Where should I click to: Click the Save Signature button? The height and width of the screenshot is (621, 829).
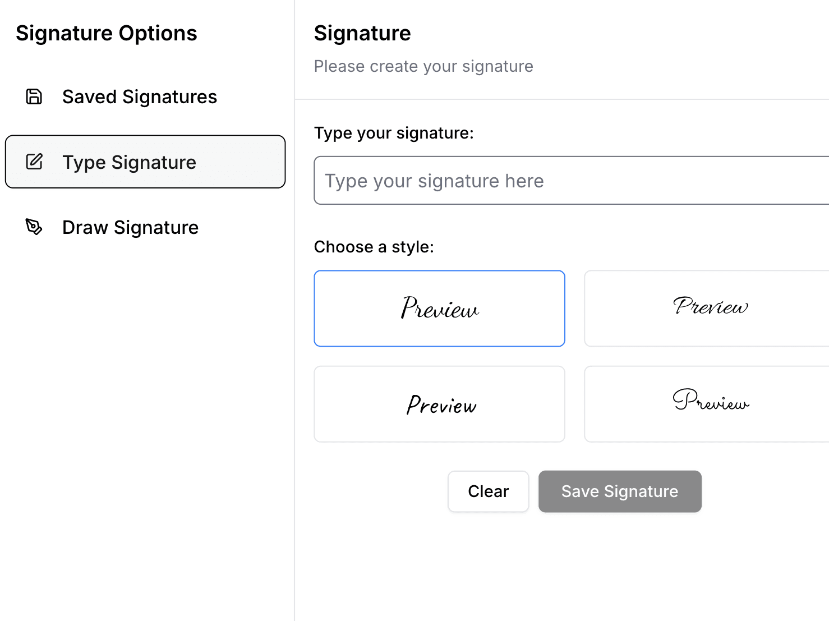click(620, 491)
